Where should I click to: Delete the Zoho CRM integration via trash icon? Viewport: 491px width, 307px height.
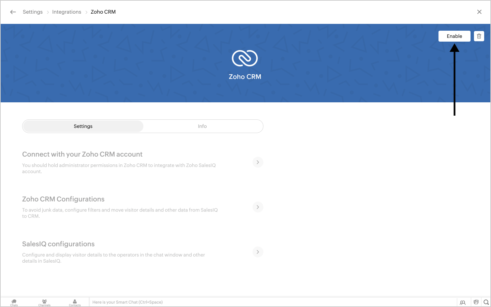point(479,36)
